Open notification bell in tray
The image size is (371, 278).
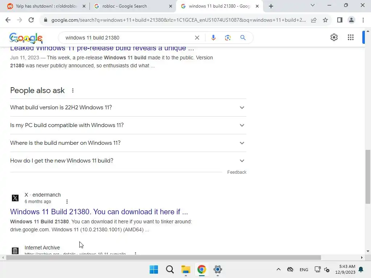pos(361,269)
